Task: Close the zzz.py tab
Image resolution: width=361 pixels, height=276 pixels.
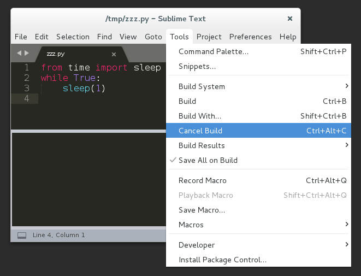Action: click(114, 54)
